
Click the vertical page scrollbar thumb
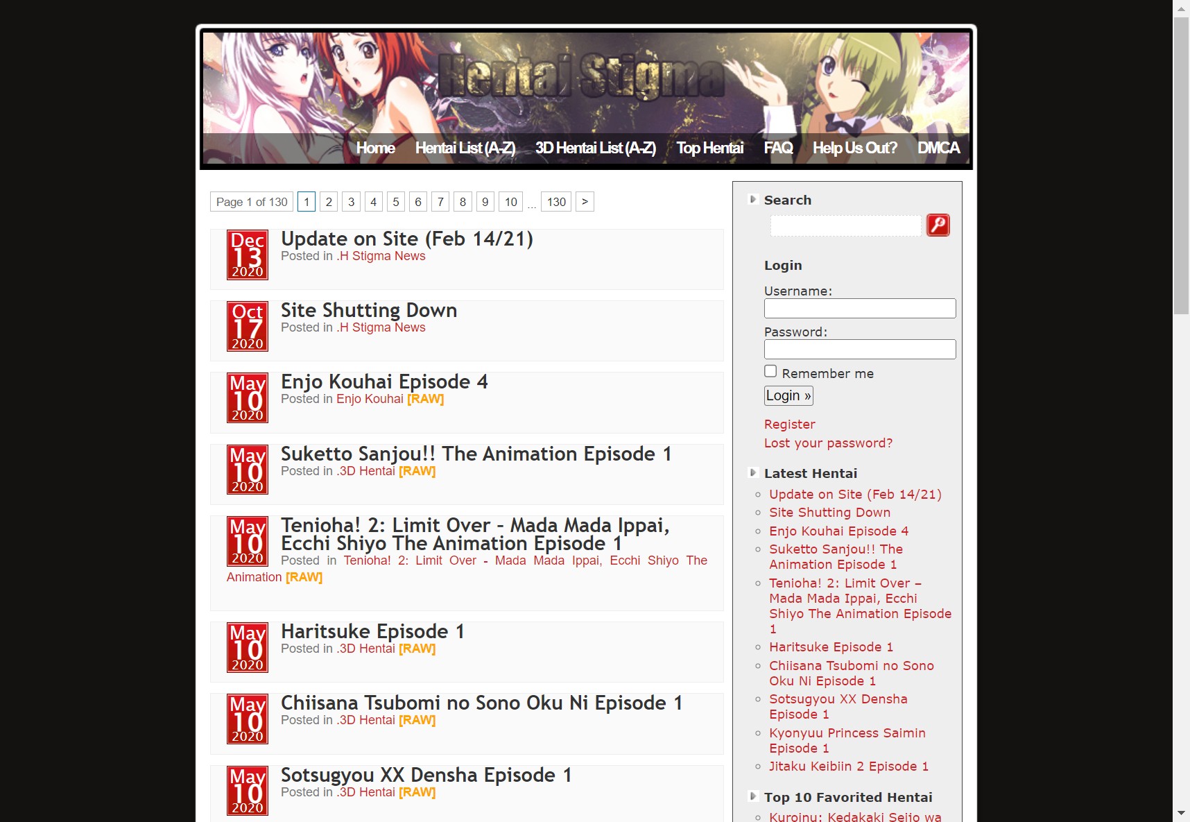click(x=1181, y=166)
